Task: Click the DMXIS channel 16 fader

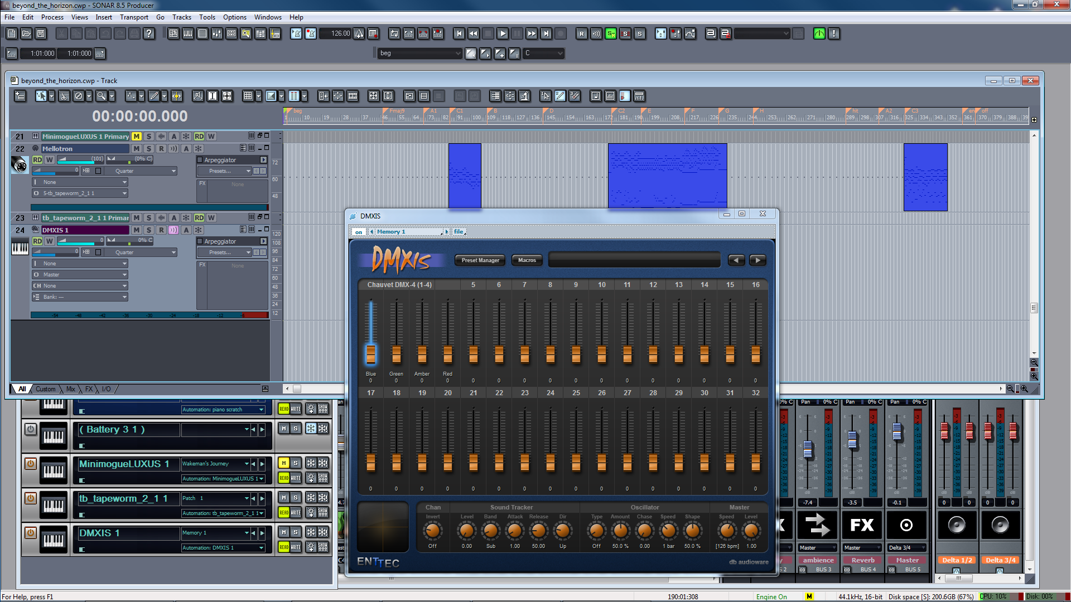Action: pyautogui.click(x=755, y=354)
